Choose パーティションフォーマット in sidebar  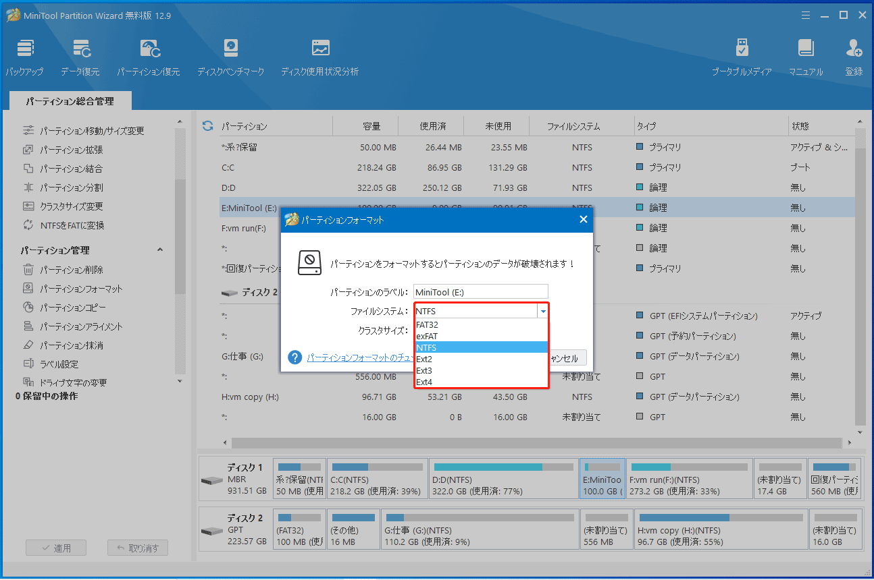coord(73,289)
